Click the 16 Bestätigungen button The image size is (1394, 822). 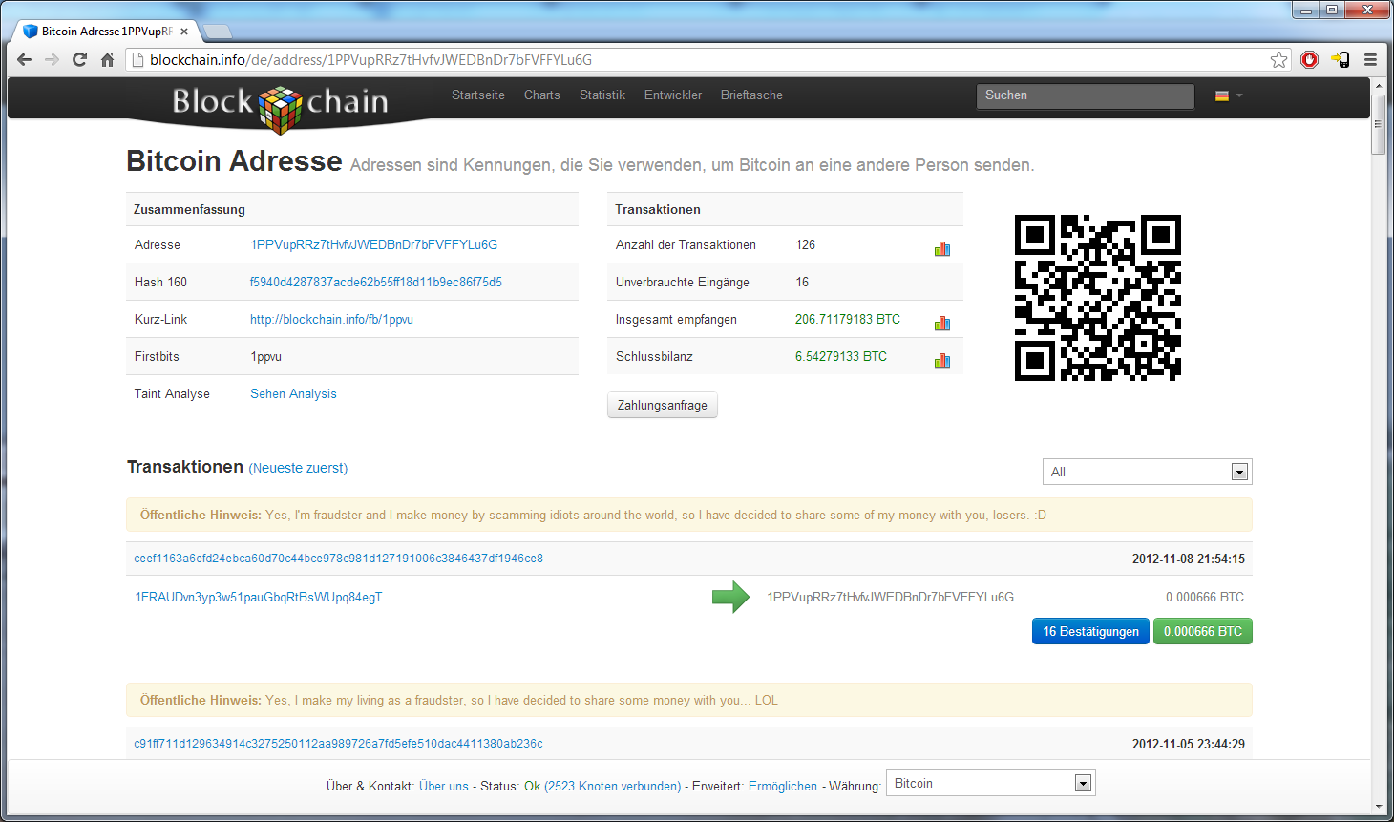point(1090,631)
